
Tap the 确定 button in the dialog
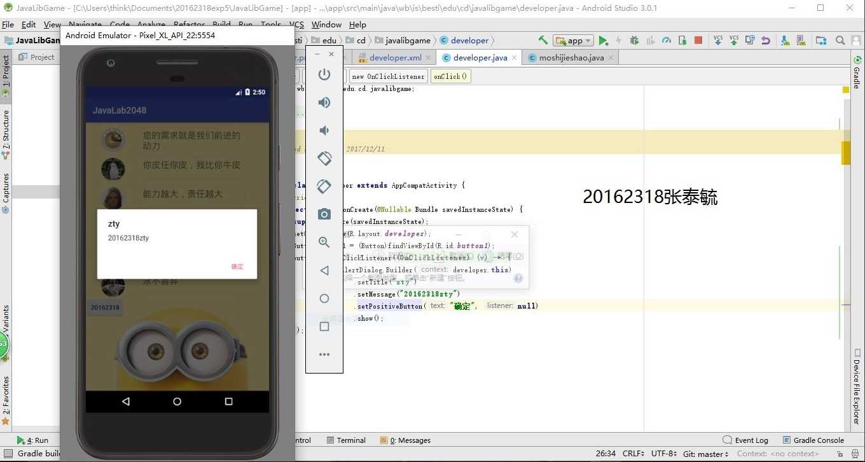coord(237,267)
